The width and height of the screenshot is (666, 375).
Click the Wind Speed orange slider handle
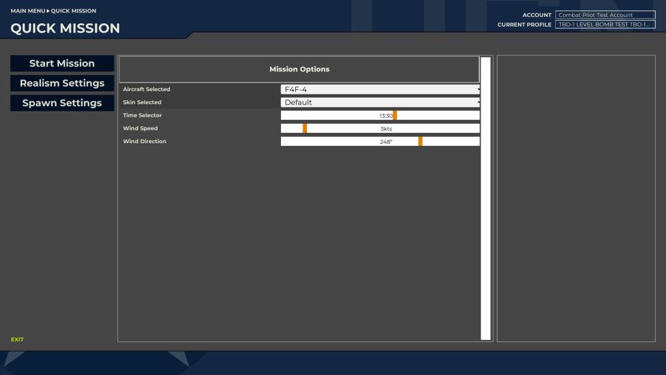[x=304, y=128]
